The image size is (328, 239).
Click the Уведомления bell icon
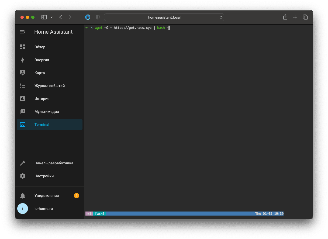point(23,196)
